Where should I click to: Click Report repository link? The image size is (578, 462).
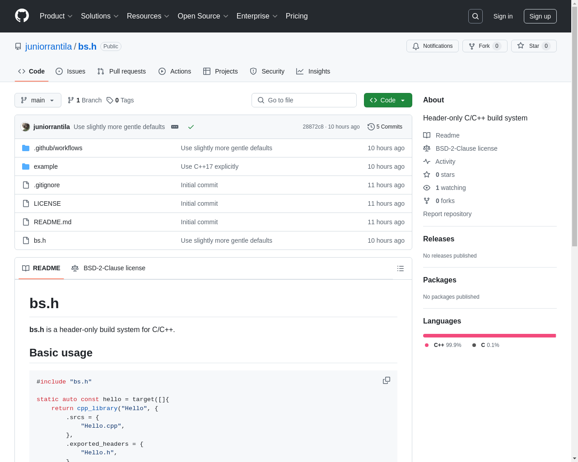click(x=447, y=214)
